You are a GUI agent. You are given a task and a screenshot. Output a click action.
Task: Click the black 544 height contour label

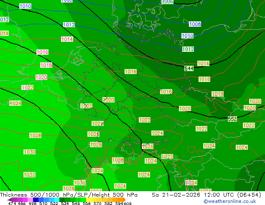click(x=189, y=69)
